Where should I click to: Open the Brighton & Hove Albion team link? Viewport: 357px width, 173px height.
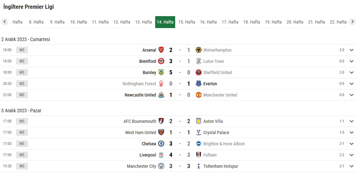[224, 144]
